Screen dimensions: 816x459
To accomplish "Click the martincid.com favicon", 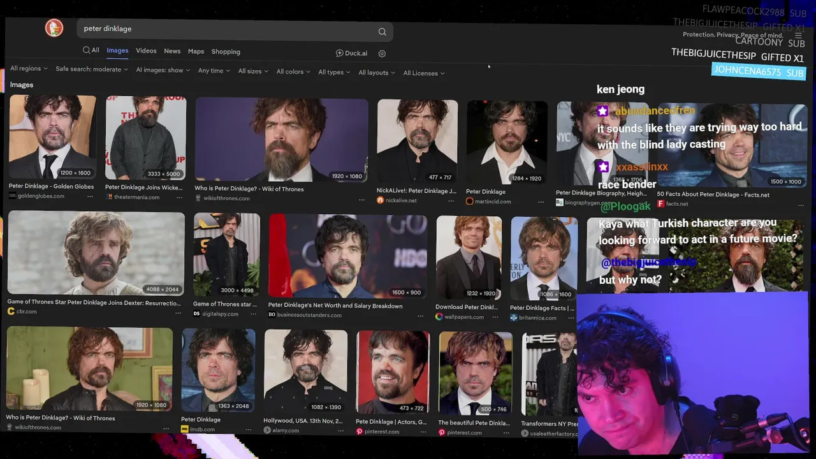I will coord(470,201).
